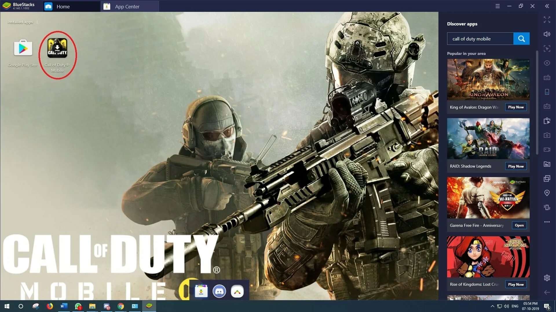Open Installed apps options dots

point(37,22)
